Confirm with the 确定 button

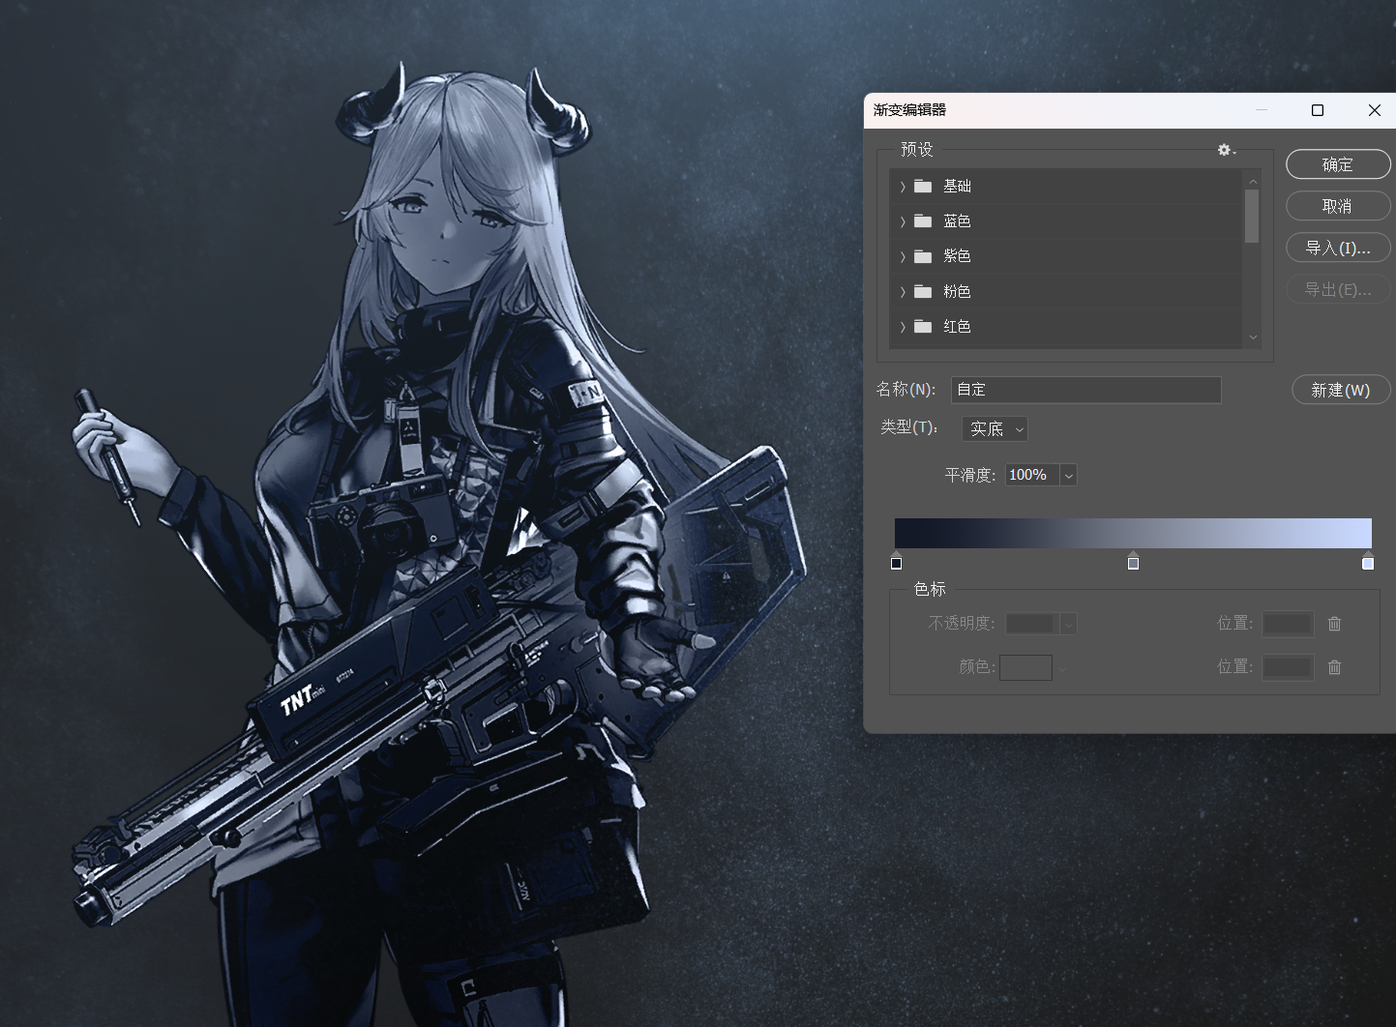1338,164
